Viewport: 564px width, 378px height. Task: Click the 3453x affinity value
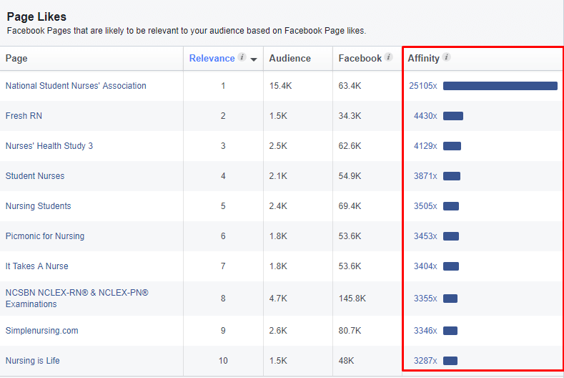425,236
